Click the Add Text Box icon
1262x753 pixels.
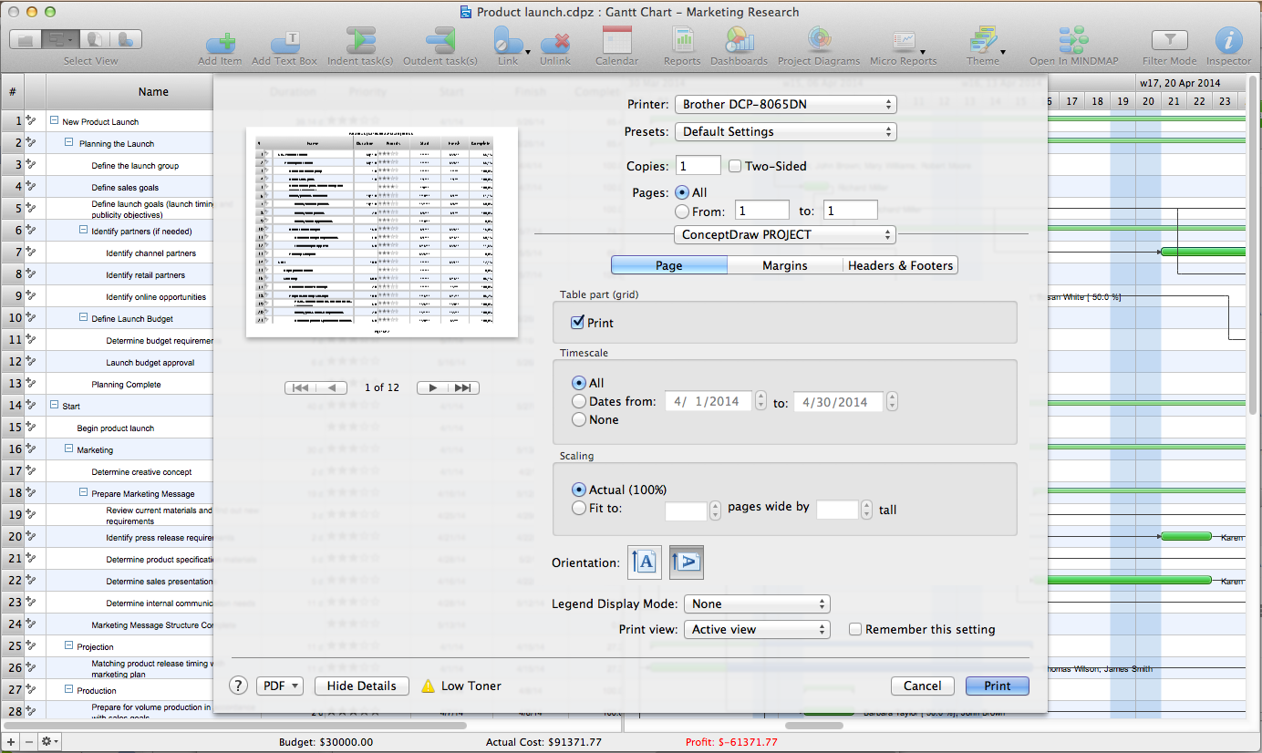pos(284,42)
